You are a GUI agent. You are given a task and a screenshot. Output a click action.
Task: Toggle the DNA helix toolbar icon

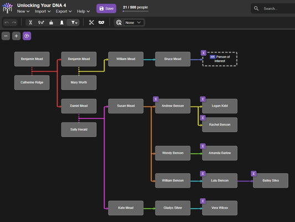click(x=30, y=23)
